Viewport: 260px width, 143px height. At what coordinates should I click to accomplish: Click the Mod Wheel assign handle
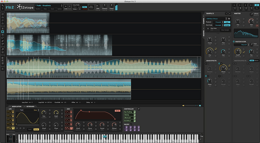(135, 121)
